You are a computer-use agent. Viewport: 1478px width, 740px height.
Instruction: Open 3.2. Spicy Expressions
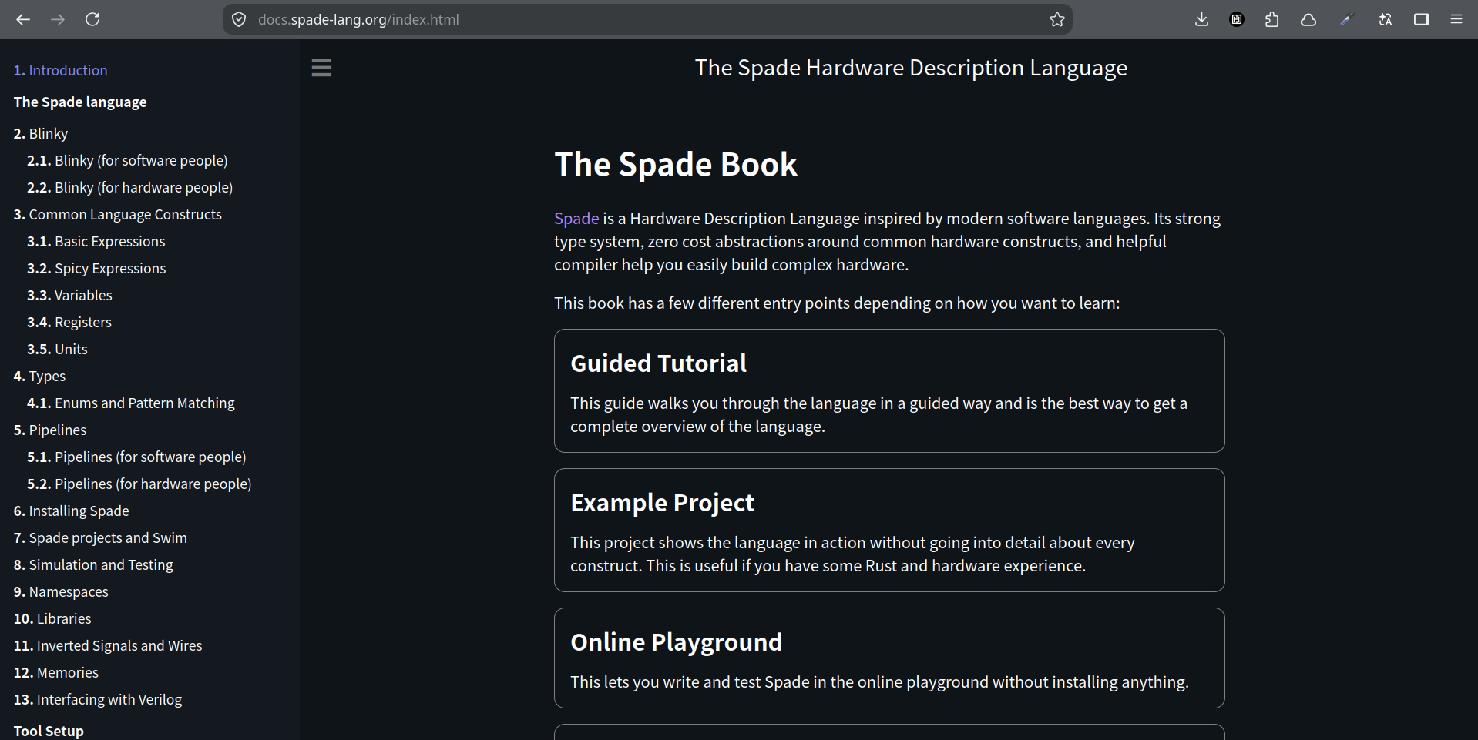click(x=96, y=268)
